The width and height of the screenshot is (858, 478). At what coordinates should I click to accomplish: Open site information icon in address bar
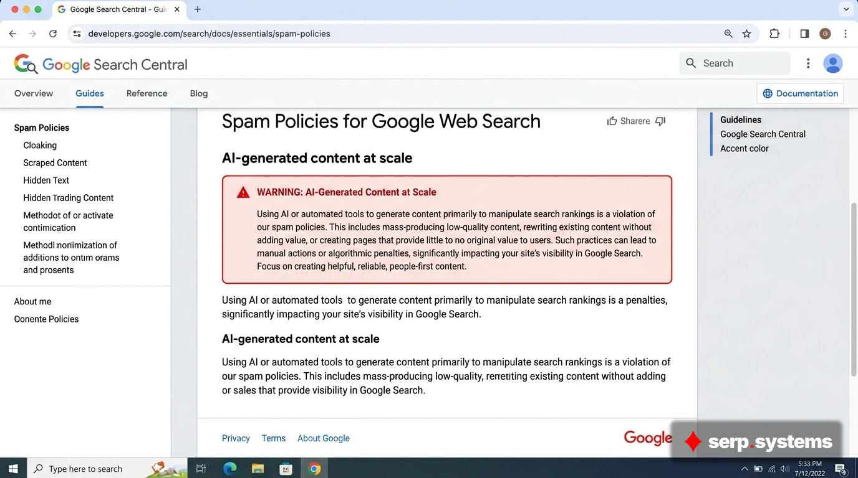(x=77, y=34)
